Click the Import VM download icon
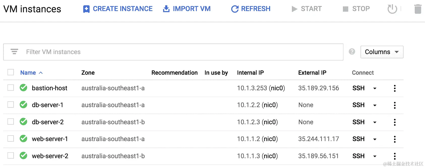Image resolution: width=425 pixels, height=168 pixels. pos(166,9)
